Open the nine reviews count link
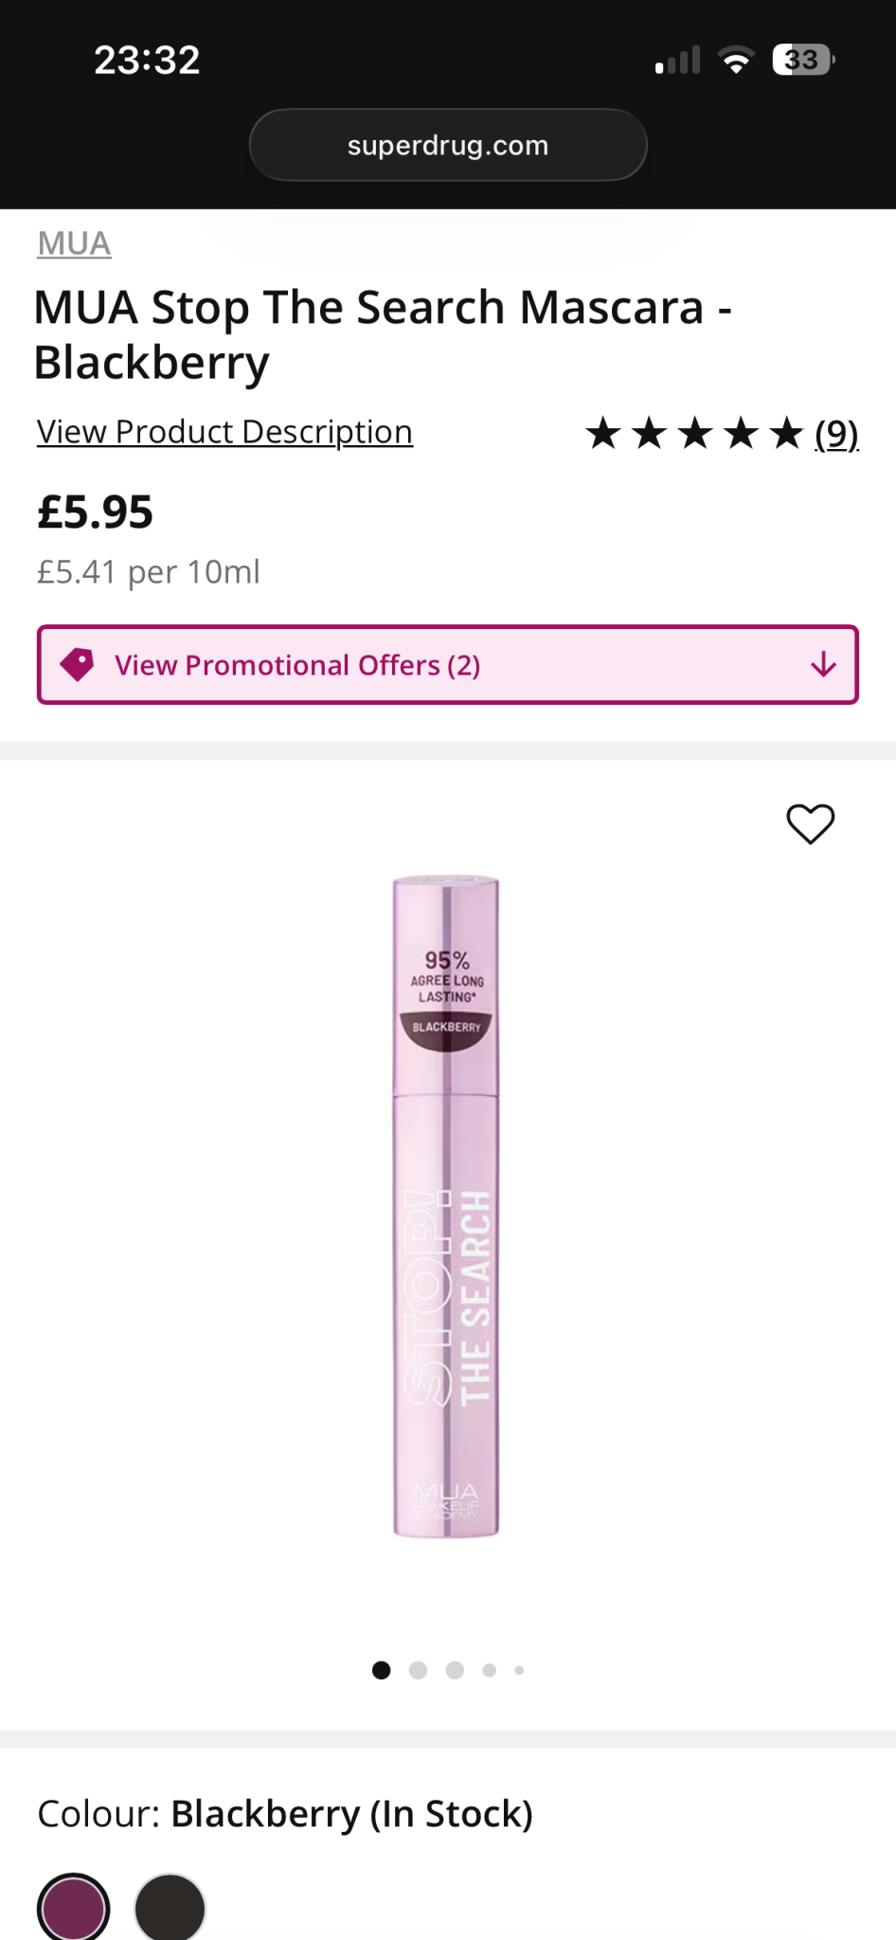896x1940 pixels. (x=836, y=434)
